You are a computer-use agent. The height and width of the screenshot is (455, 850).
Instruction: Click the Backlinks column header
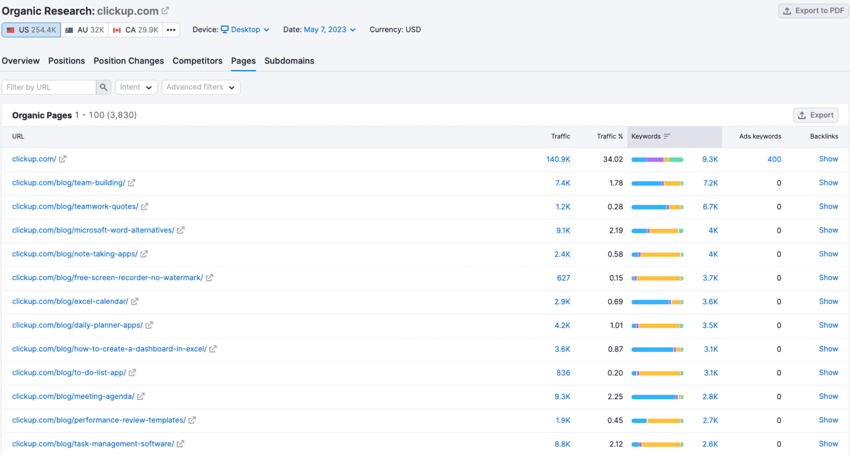pyautogui.click(x=824, y=136)
